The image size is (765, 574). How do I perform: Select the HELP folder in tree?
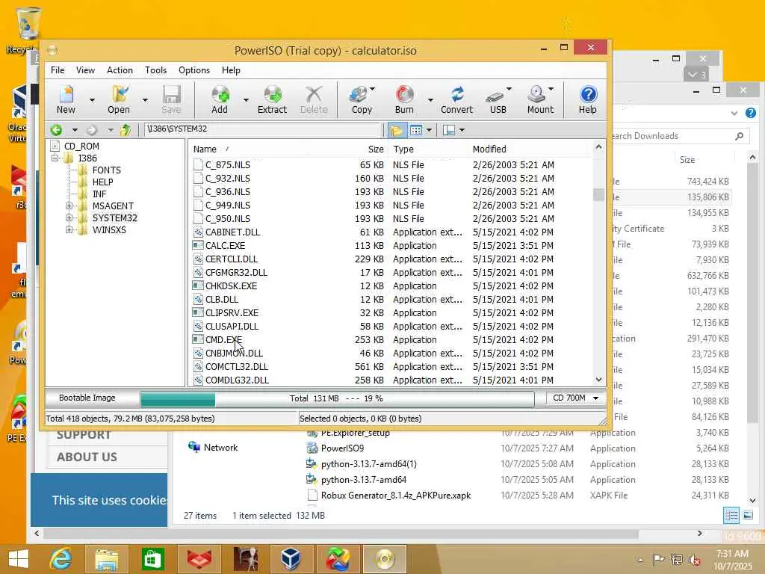click(x=102, y=182)
